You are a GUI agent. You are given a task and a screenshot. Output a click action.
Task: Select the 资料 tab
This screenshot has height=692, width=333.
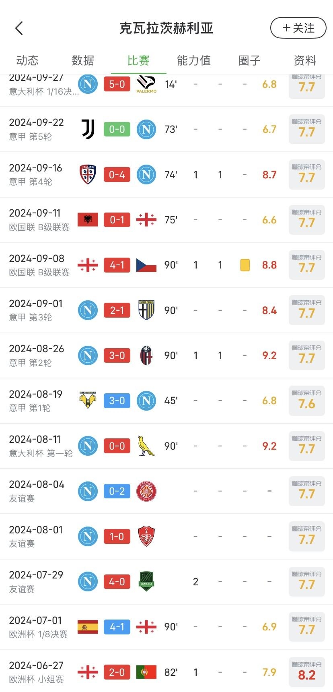(x=305, y=60)
